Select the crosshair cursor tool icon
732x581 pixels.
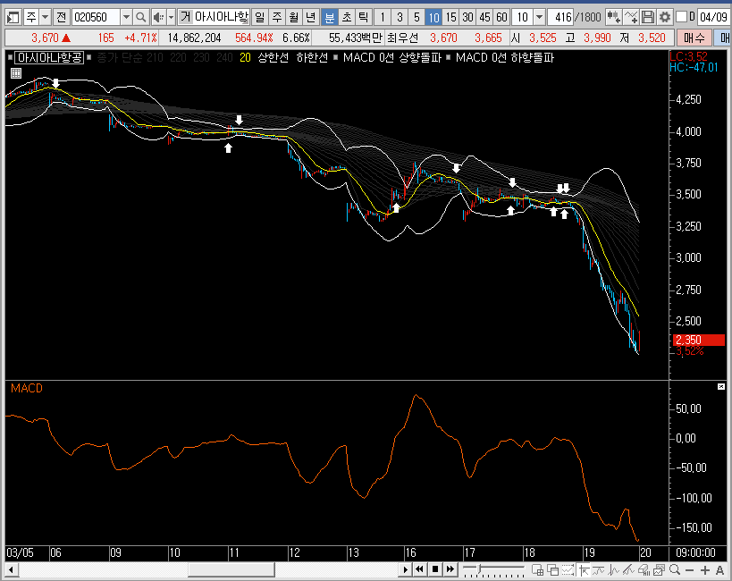click(x=584, y=569)
